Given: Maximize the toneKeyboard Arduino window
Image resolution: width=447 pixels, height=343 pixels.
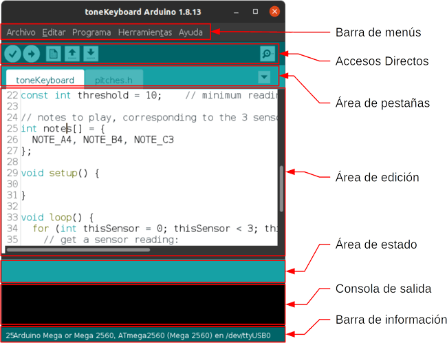Looking at the screenshot, I should click(256, 12).
